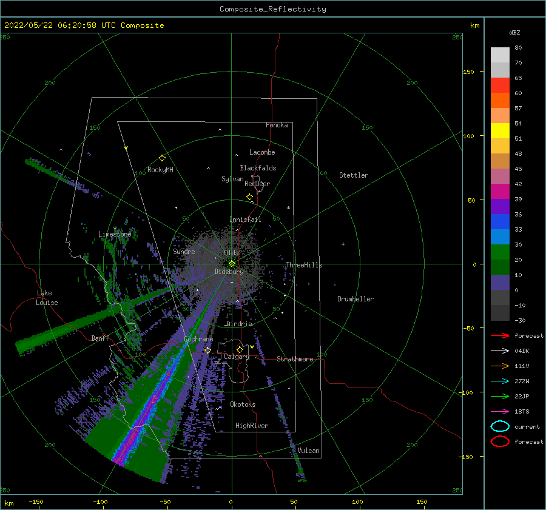The image size is (546, 510).
Task: Click the Lacombe city label
Action: (262, 152)
